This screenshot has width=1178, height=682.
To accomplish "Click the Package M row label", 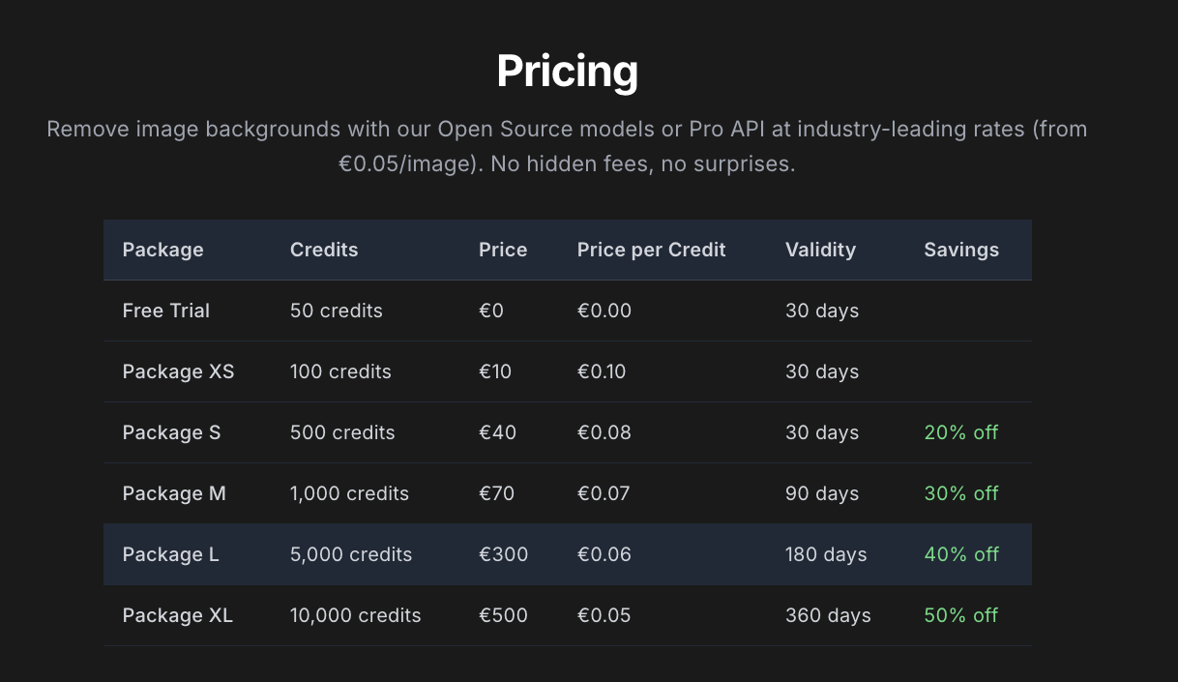I will coord(174,493).
